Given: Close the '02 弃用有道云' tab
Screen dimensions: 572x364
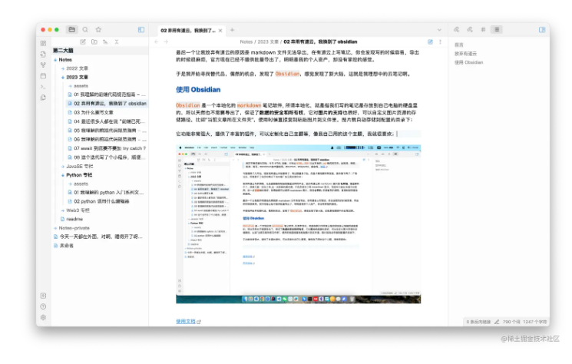Looking at the screenshot, I should click(x=220, y=31).
